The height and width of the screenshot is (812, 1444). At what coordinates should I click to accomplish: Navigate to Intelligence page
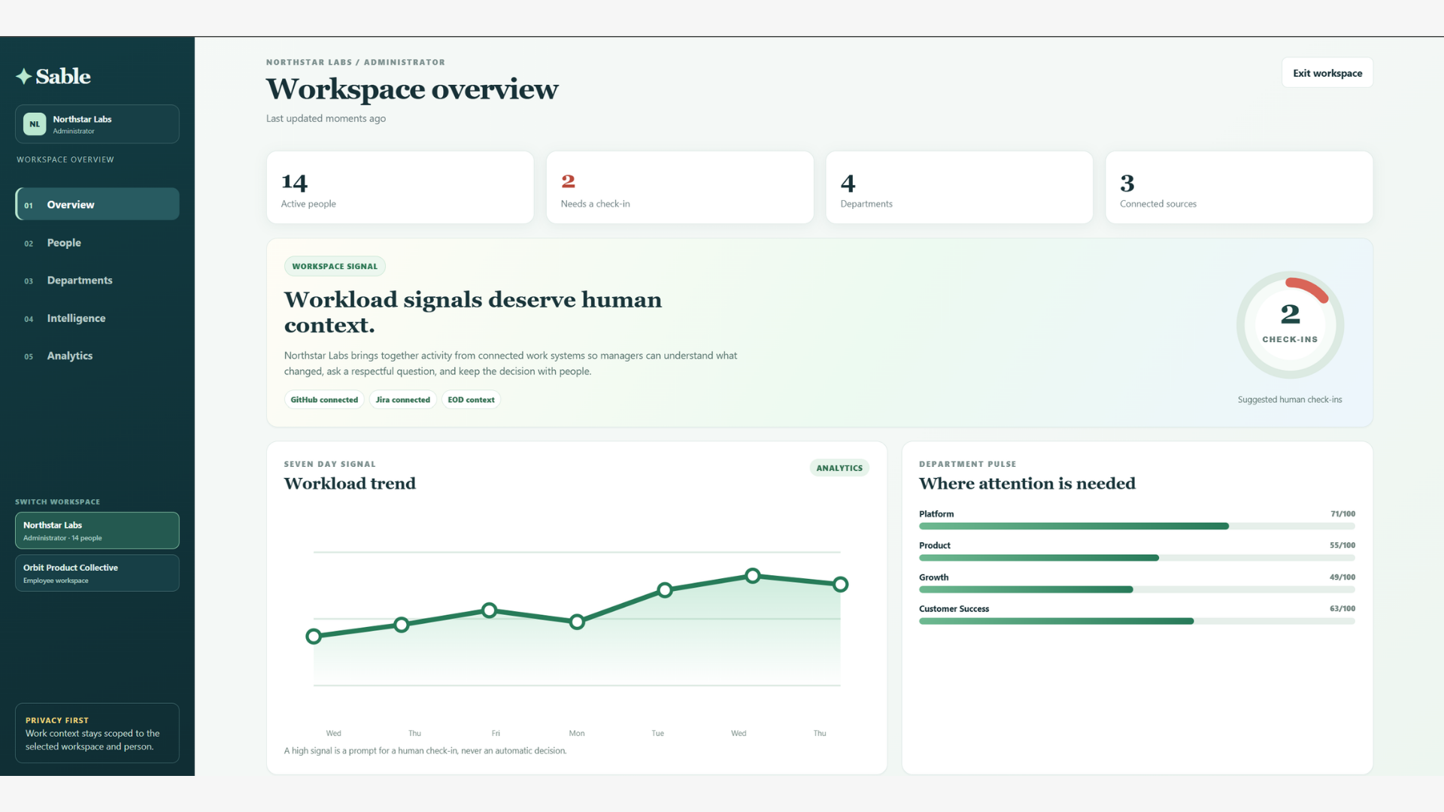[97, 318]
